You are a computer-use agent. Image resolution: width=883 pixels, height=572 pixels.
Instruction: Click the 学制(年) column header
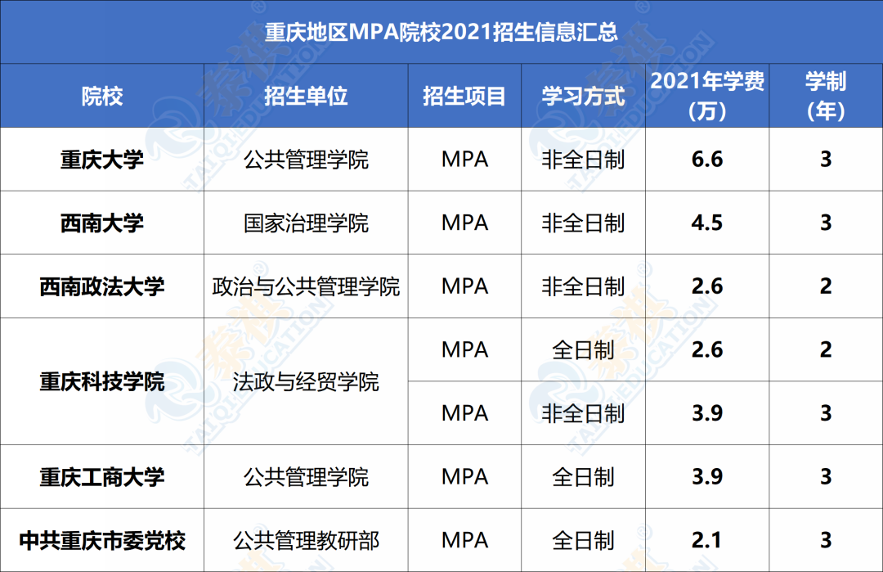(x=826, y=96)
